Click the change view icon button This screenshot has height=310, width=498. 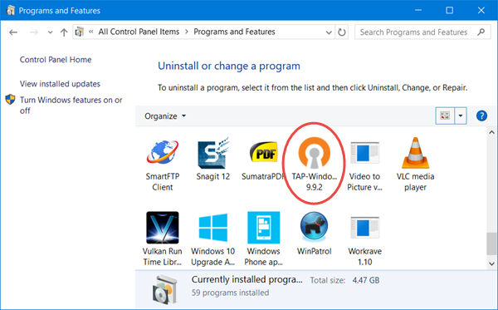pyautogui.click(x=445, y=116)
